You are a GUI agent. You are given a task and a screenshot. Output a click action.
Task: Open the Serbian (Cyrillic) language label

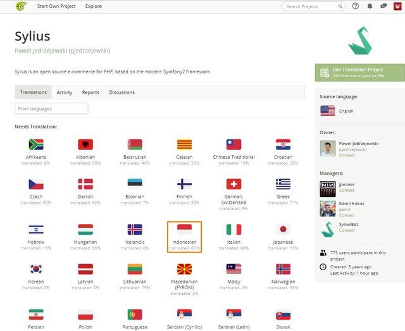184,327
